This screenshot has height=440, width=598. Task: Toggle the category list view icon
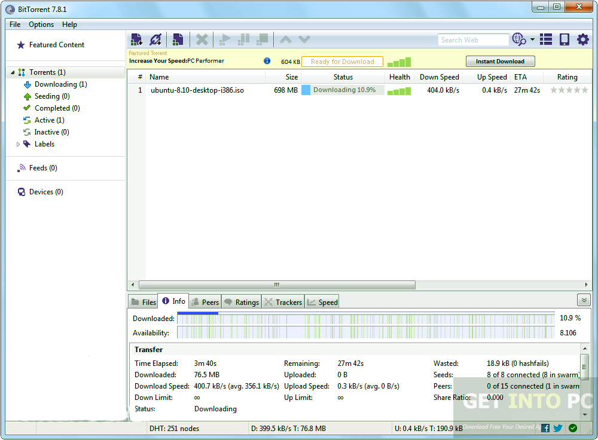tap(546, 39)
